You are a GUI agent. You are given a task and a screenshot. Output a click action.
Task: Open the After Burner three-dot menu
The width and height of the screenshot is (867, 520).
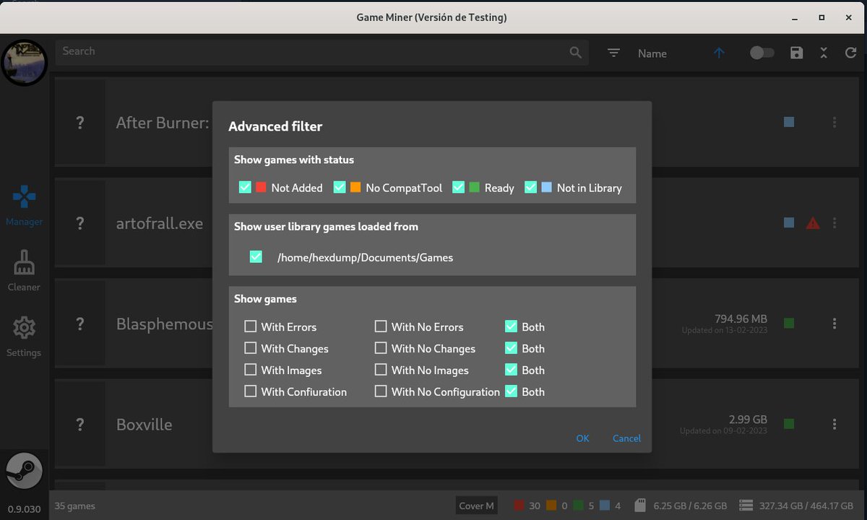[834, 122]
